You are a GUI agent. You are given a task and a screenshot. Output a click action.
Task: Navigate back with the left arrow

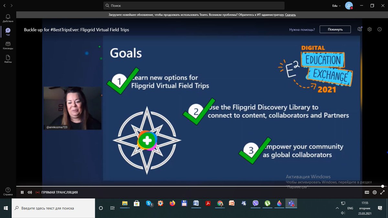point(4,5)
